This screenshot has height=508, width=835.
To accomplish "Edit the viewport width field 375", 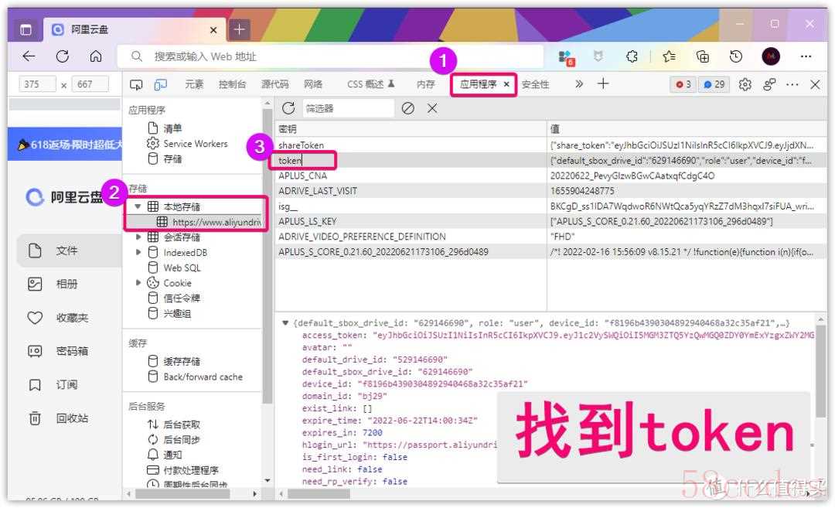I will [x=37, y=84].
